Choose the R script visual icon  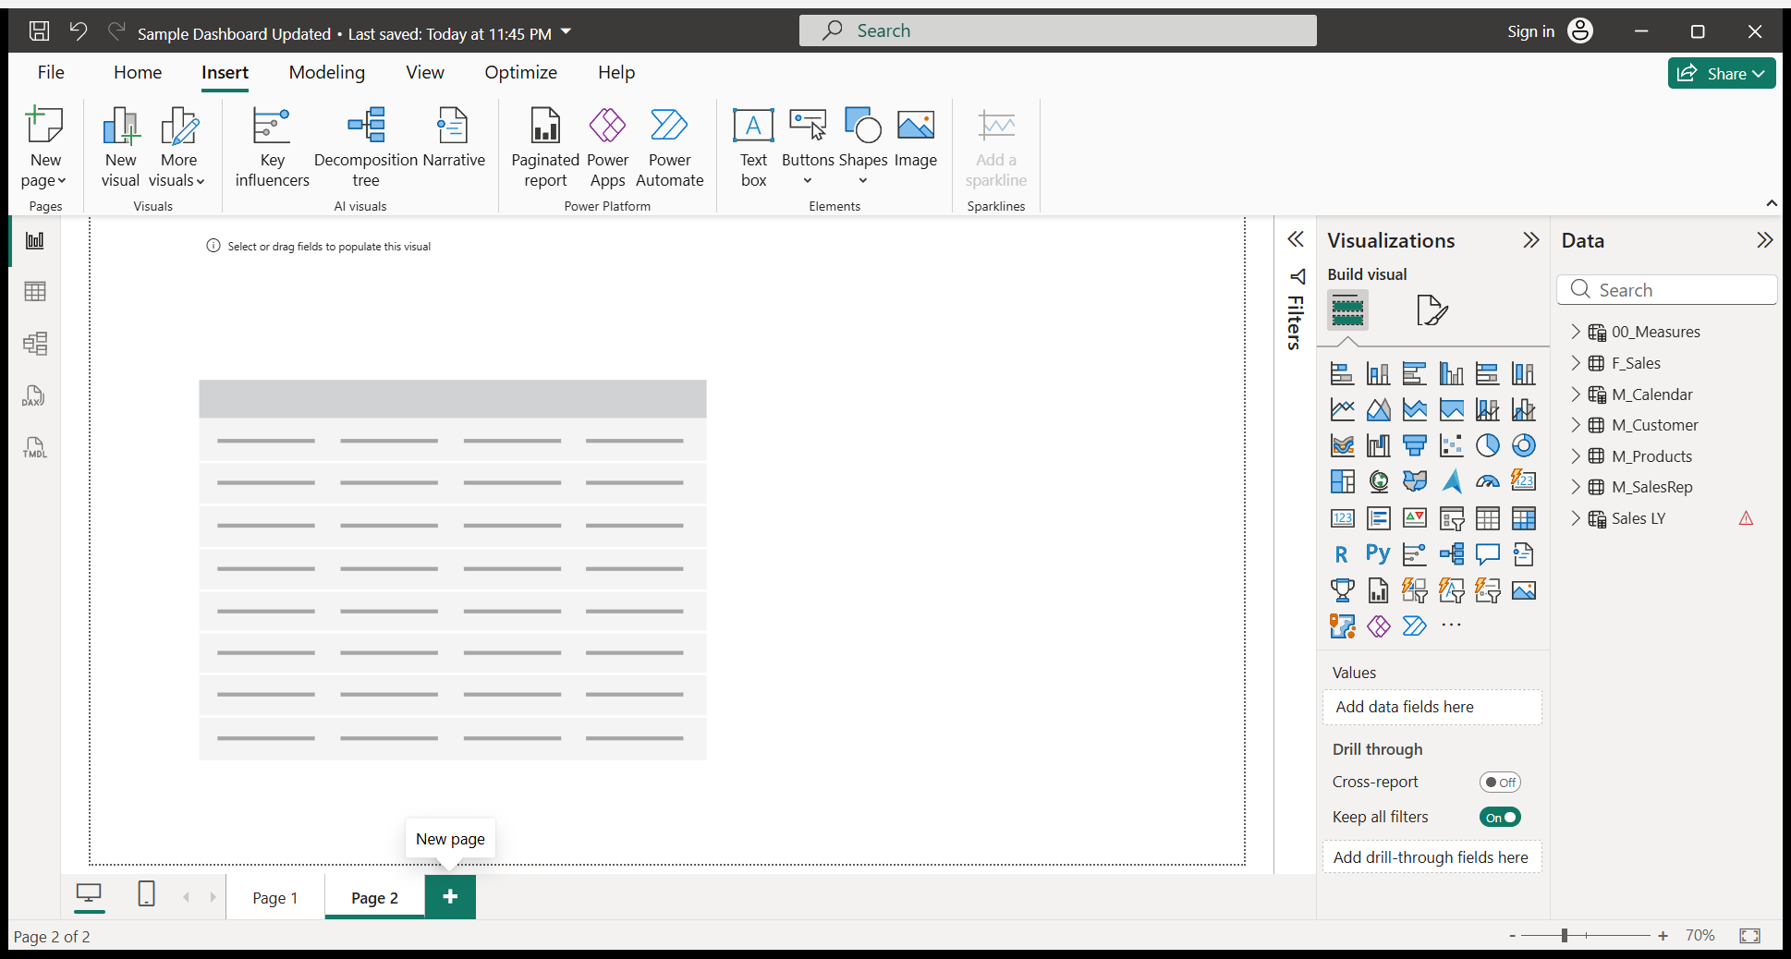pyautogui.click(x=1342, y=554)
